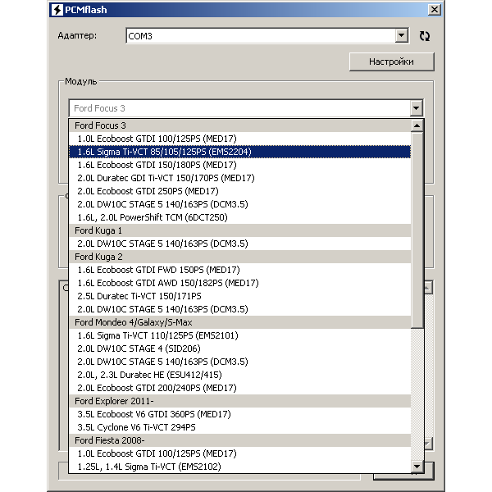Select 1.25L, 1.4L Sigma Ti-VCT (EMS2102)
Image resolution: width=492 pixels, height=492 pixels.
[239, 467]
